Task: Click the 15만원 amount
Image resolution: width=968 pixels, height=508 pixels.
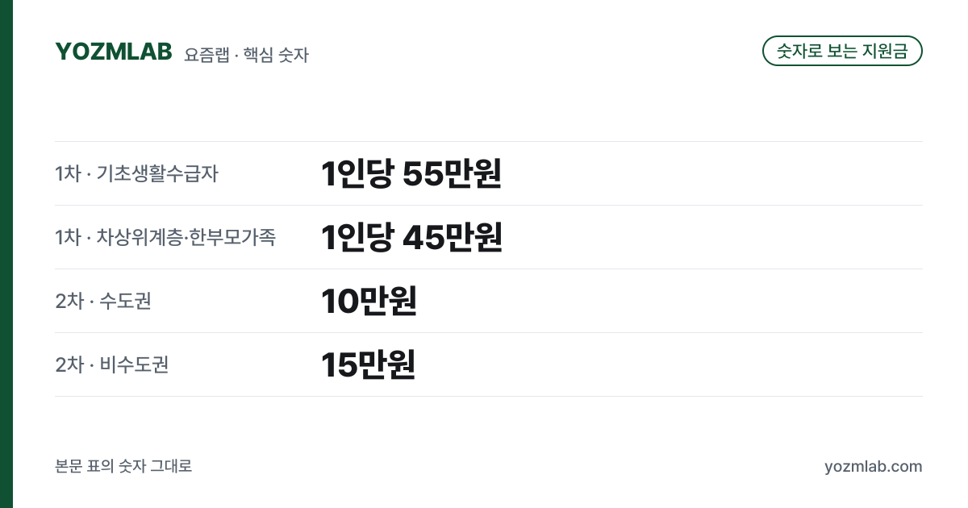Action: (368, 364)
